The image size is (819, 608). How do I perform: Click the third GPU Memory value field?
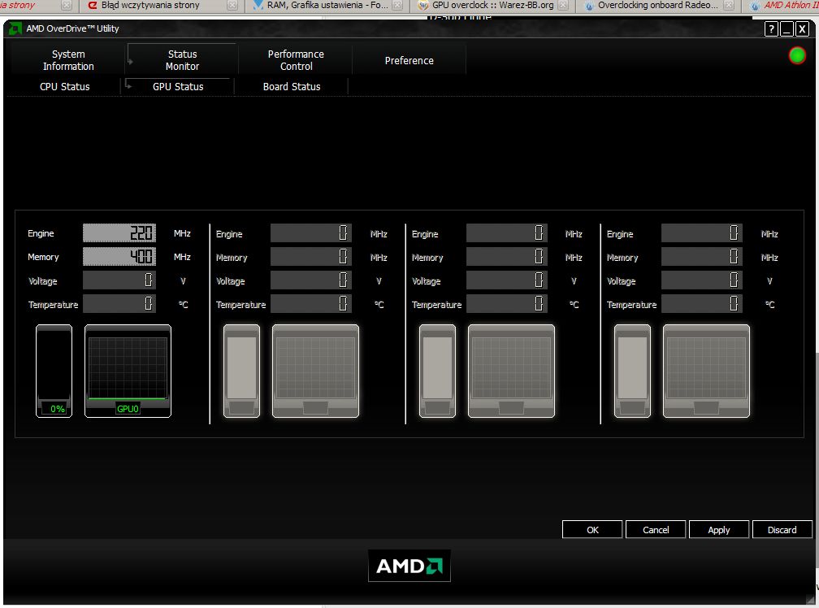(x=507, y=257)
